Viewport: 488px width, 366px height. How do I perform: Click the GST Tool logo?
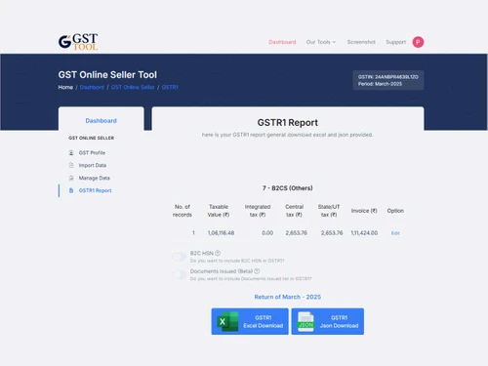pyautogui.click(x=78, y=42)
